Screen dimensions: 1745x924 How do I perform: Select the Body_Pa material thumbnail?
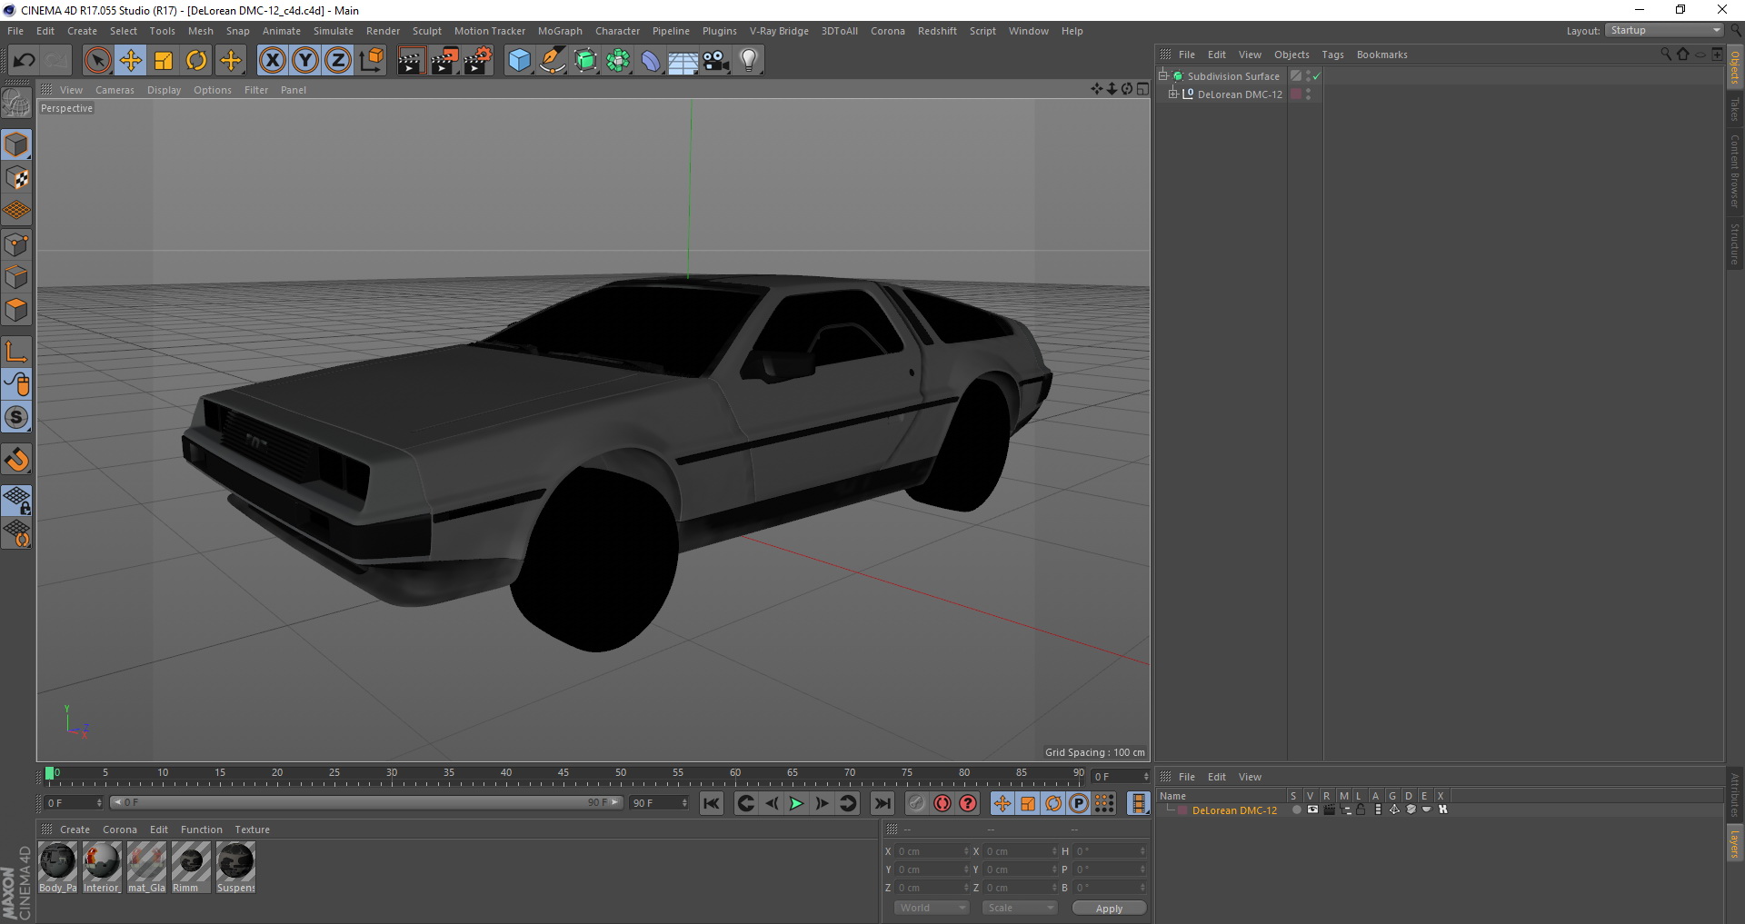point(57,868)
